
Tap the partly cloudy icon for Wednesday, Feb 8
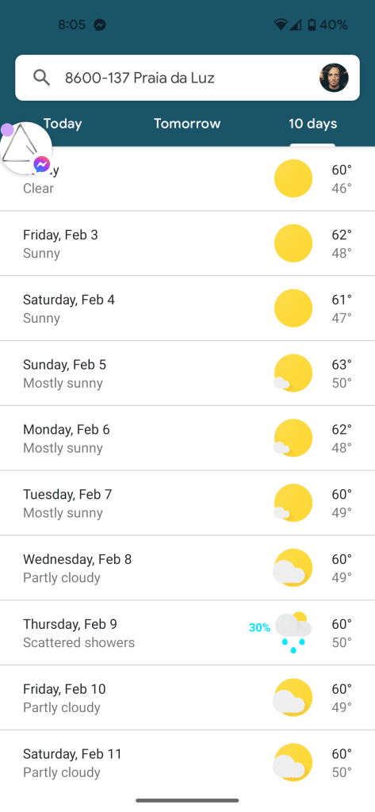point(293,568)
